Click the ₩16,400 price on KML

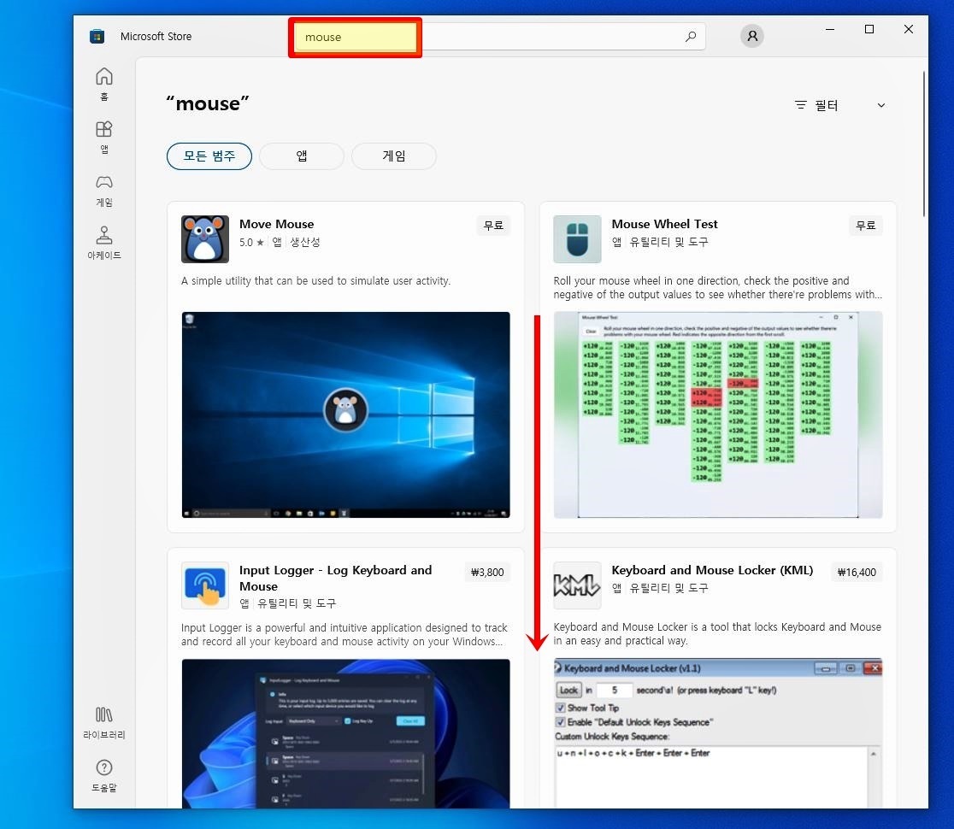click(857, 573)
